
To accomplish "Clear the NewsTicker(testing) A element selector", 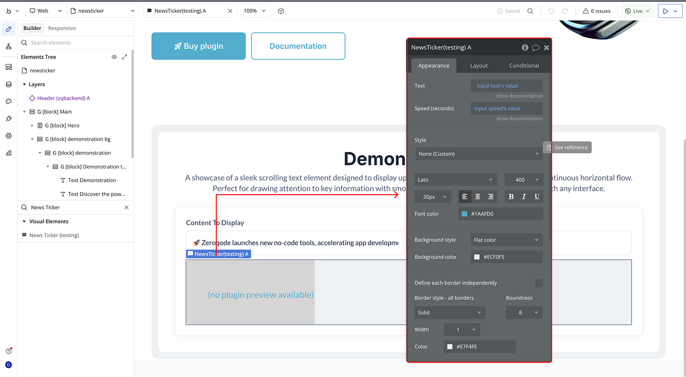I will [x=230, y=11].
